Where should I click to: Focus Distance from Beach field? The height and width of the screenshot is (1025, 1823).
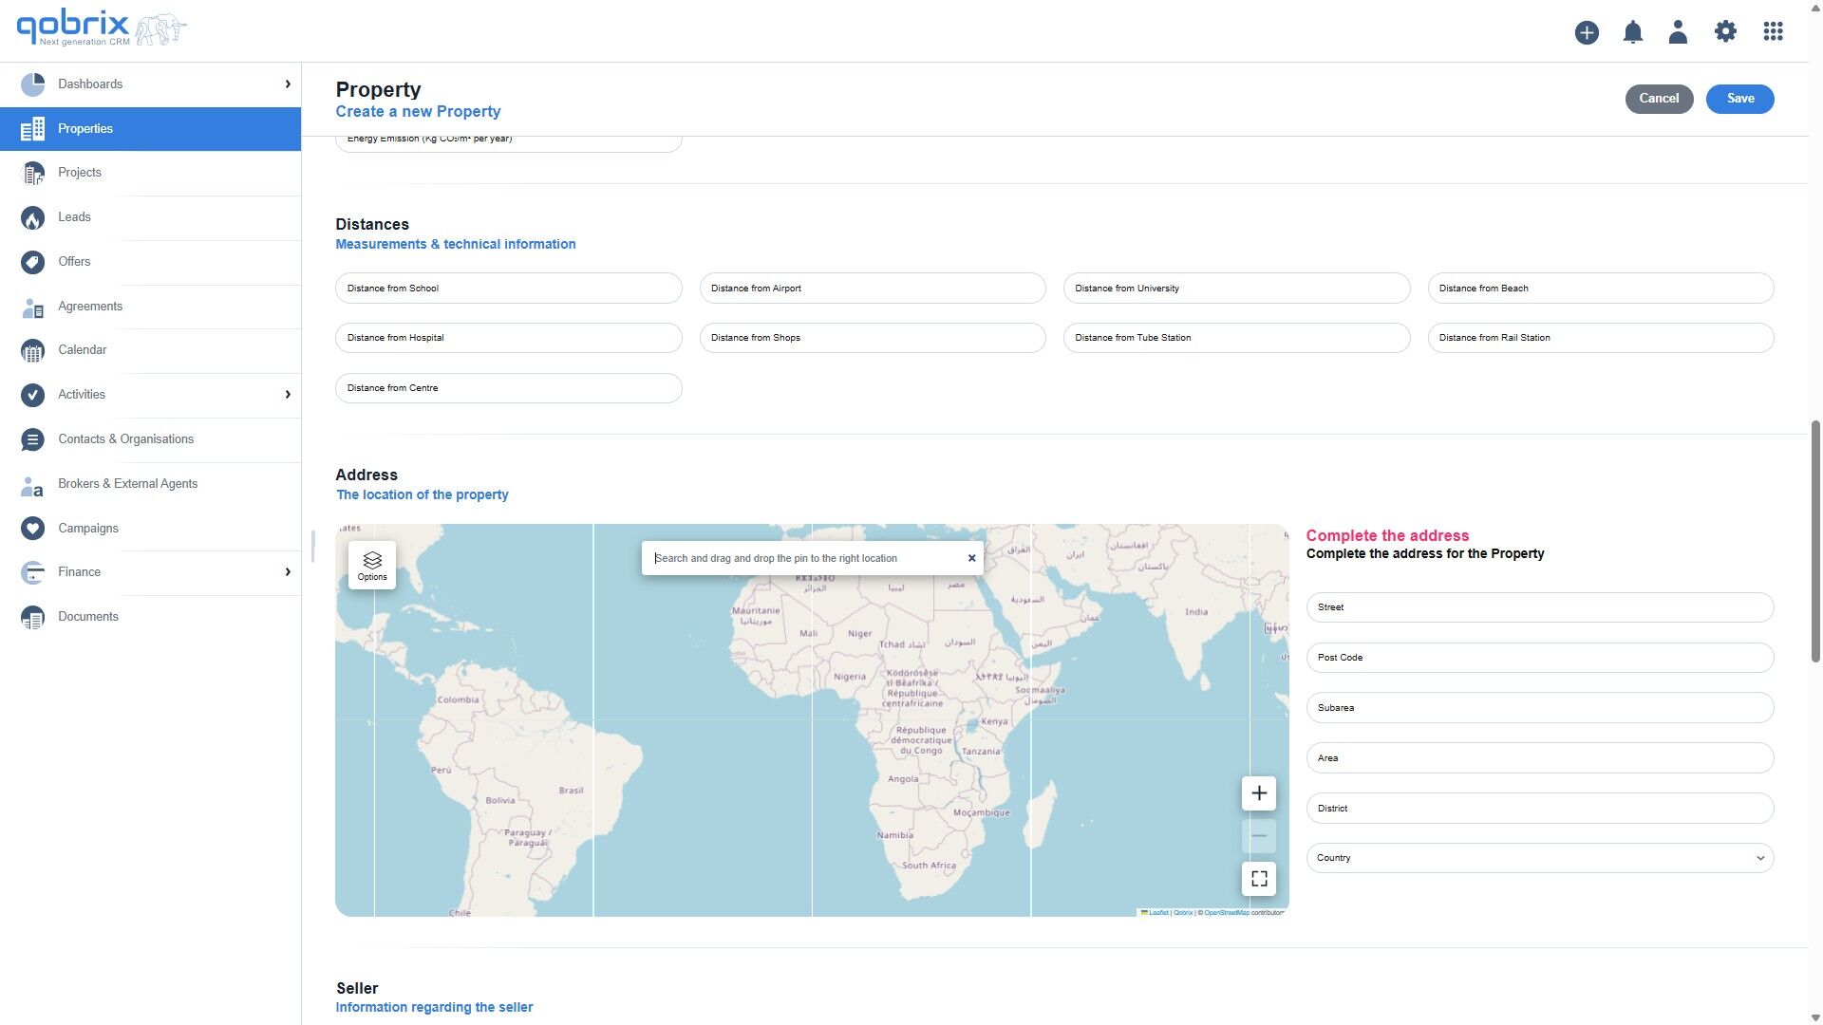click(x=1600, y=289)
